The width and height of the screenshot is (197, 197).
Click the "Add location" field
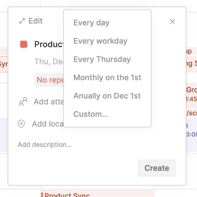point(48,124)
